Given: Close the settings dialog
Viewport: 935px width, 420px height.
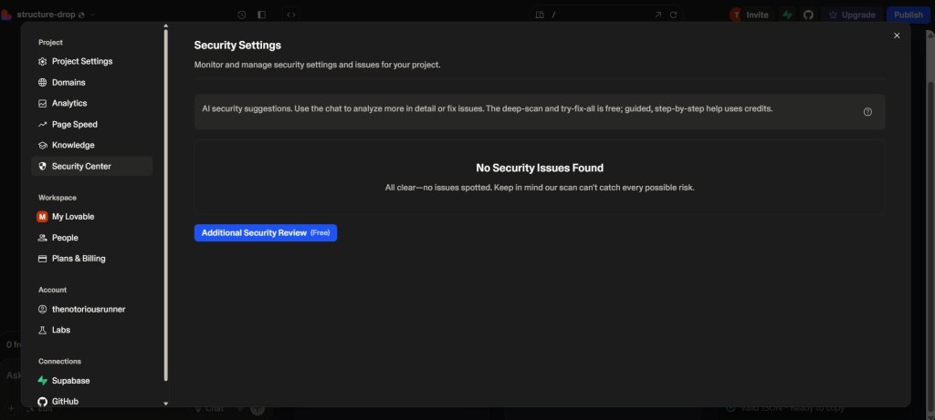Looking at the screenshot, I should tap(897, 36).
